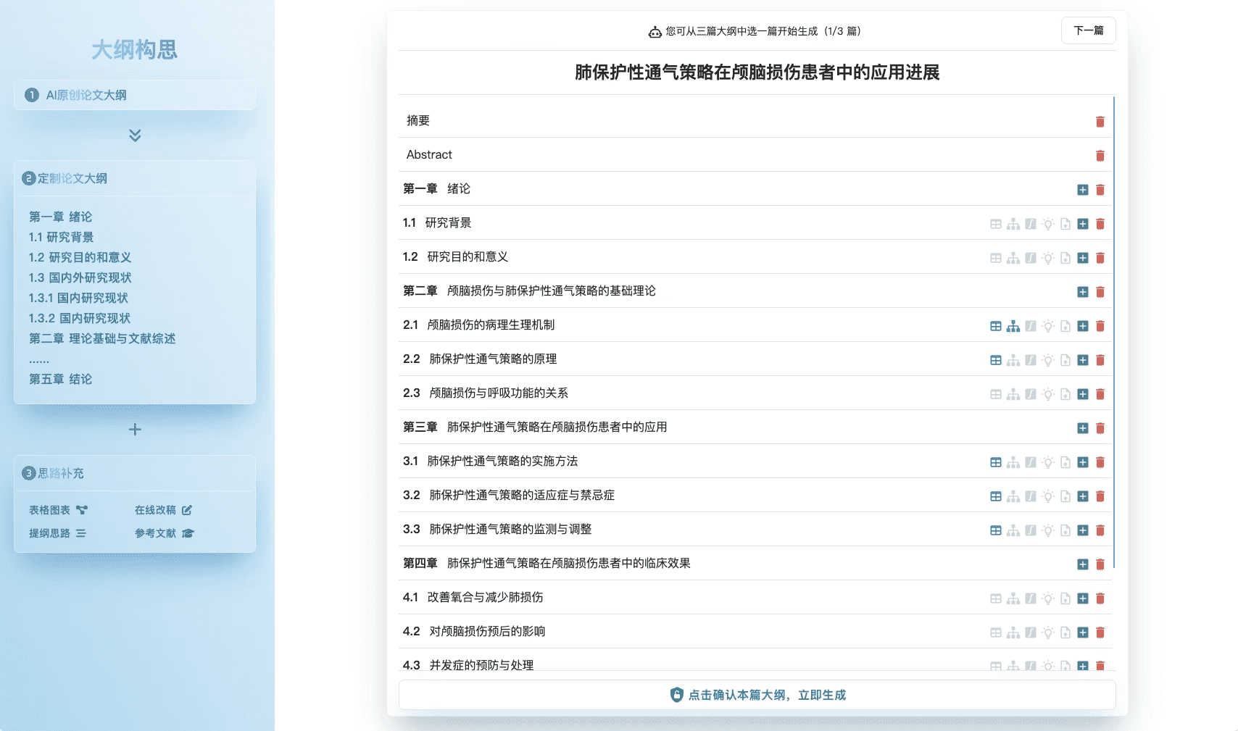Viewport: 1238px width, 731px height.
Task: Select 第五章 结论 in the sidebar outline
Action: (x=61, y=379)
